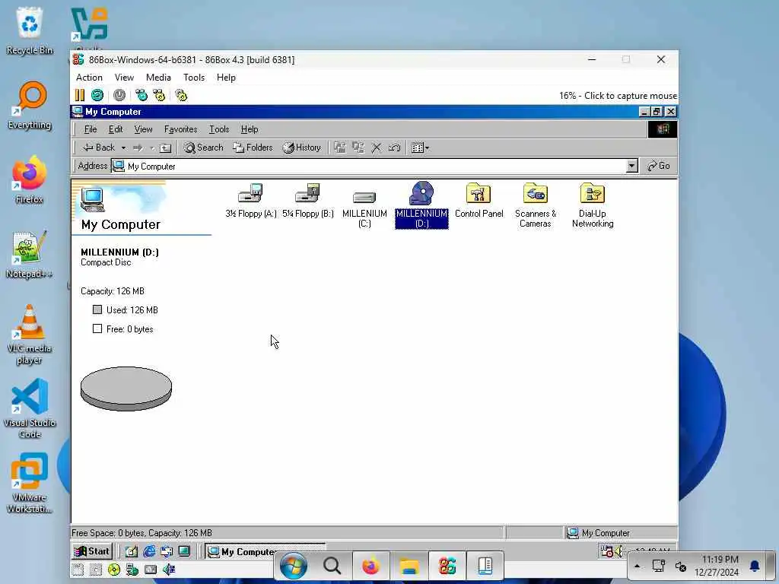Viewport: 779px width, 584px height.
Task: Select the MILLENIUM (C:) hard drive
Action: 364,209
